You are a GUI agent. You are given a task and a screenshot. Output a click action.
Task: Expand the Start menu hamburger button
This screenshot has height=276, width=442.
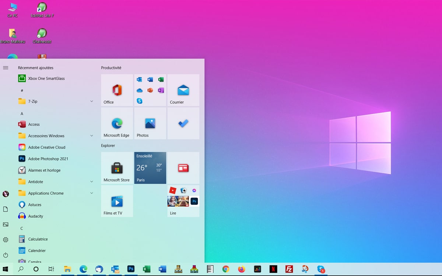(6, 68)
